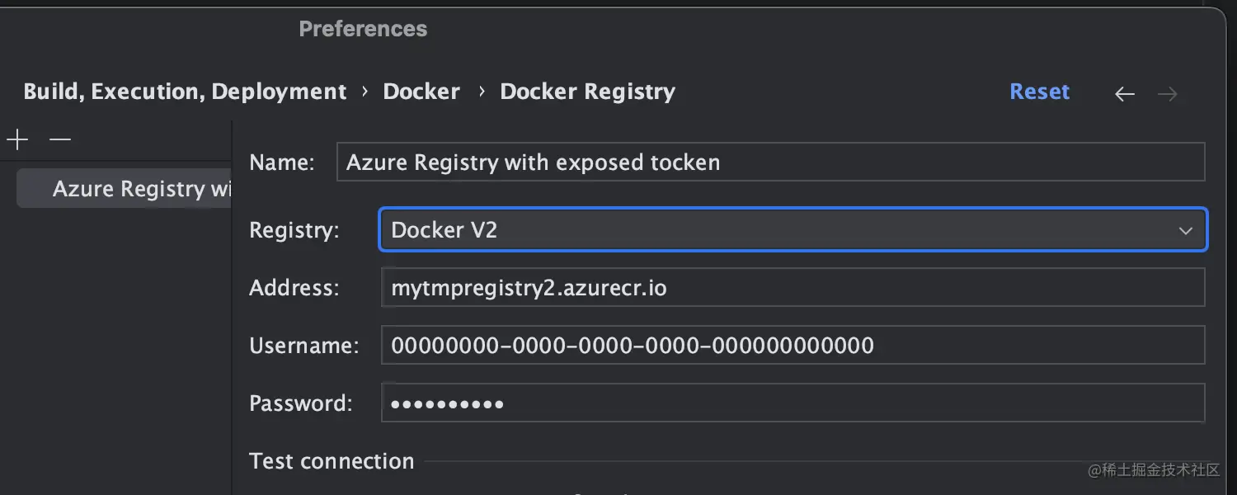
Task: Click the Test connection section header
Action: (332, 461)
